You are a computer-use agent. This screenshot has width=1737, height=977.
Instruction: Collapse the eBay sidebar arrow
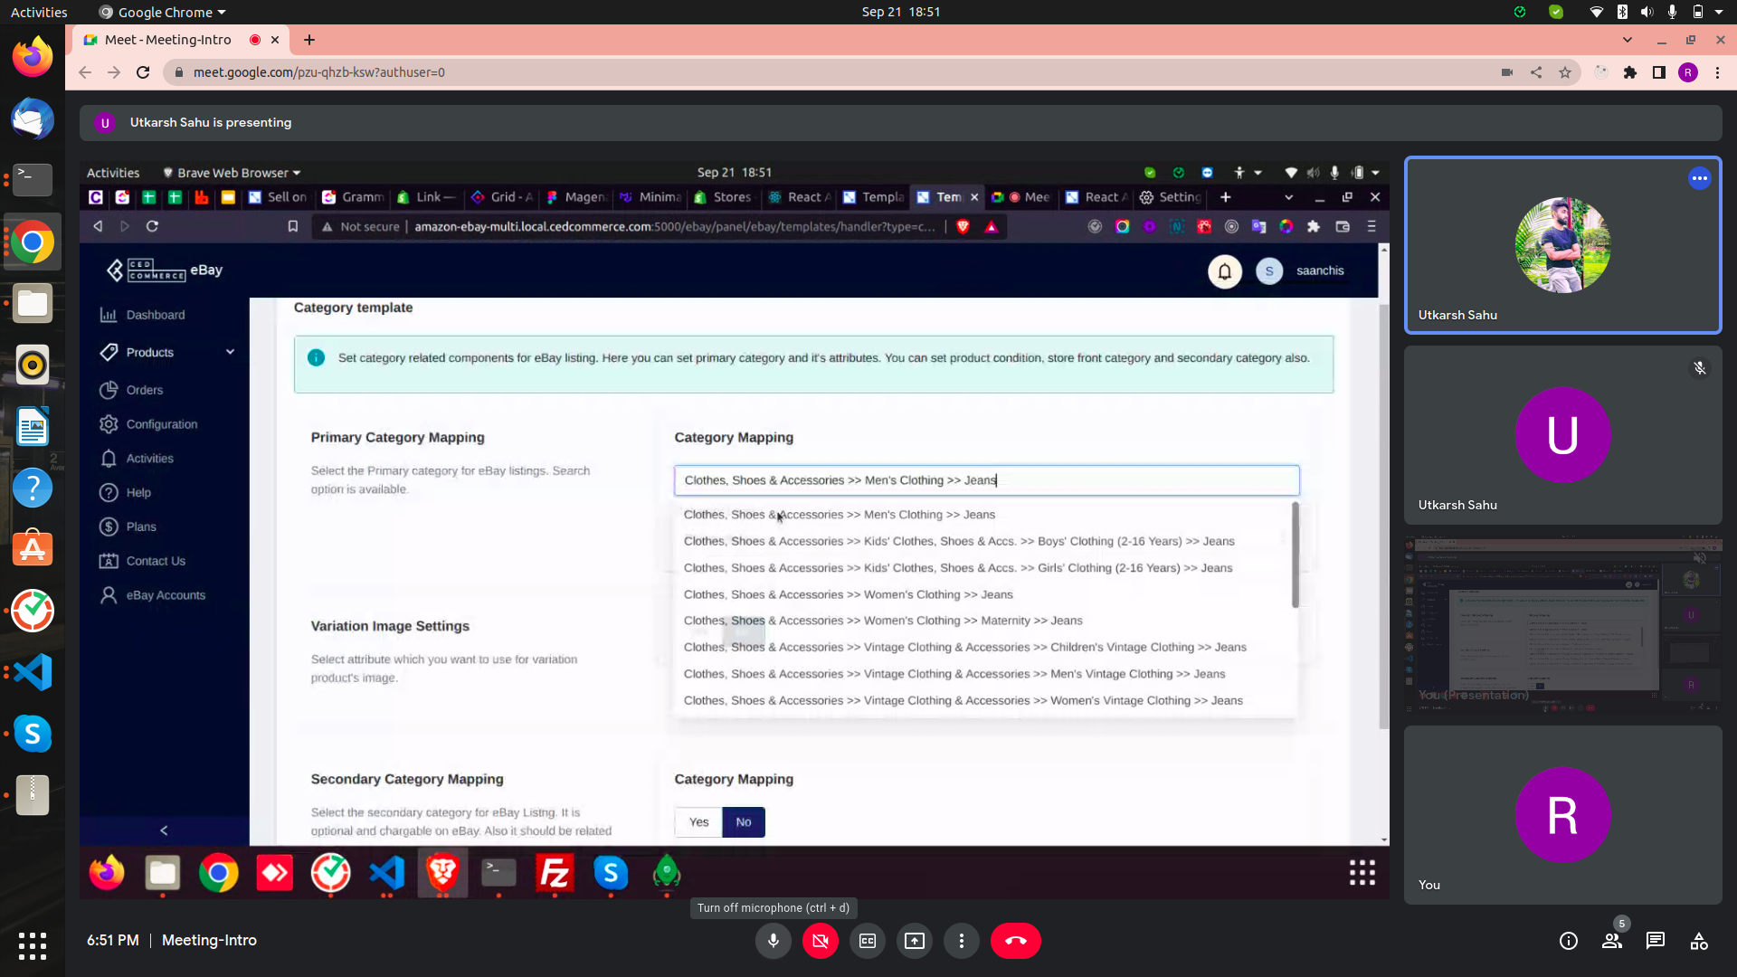click(164, 830)
